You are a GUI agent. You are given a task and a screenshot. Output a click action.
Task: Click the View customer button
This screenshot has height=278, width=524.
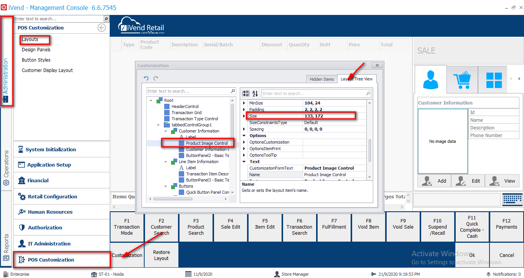(x=502, y=181)
